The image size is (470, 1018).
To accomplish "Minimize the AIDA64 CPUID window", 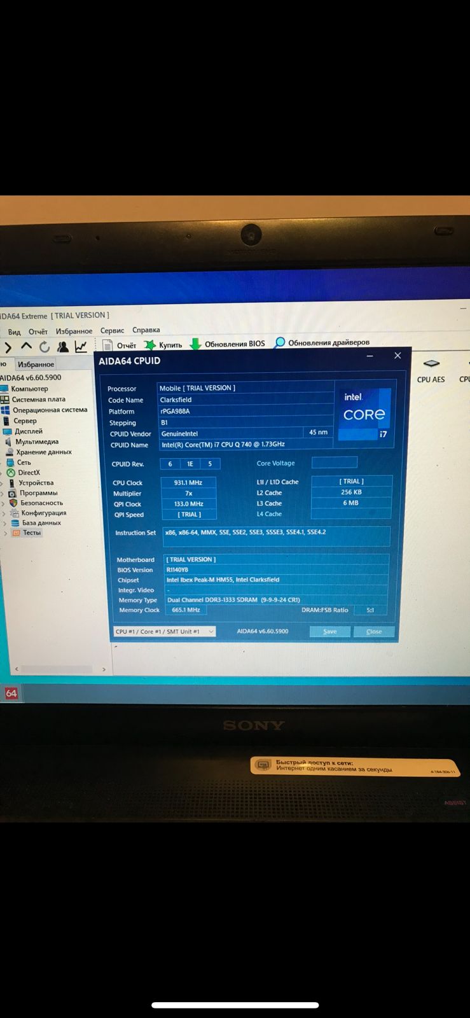I will click(370, 356).
